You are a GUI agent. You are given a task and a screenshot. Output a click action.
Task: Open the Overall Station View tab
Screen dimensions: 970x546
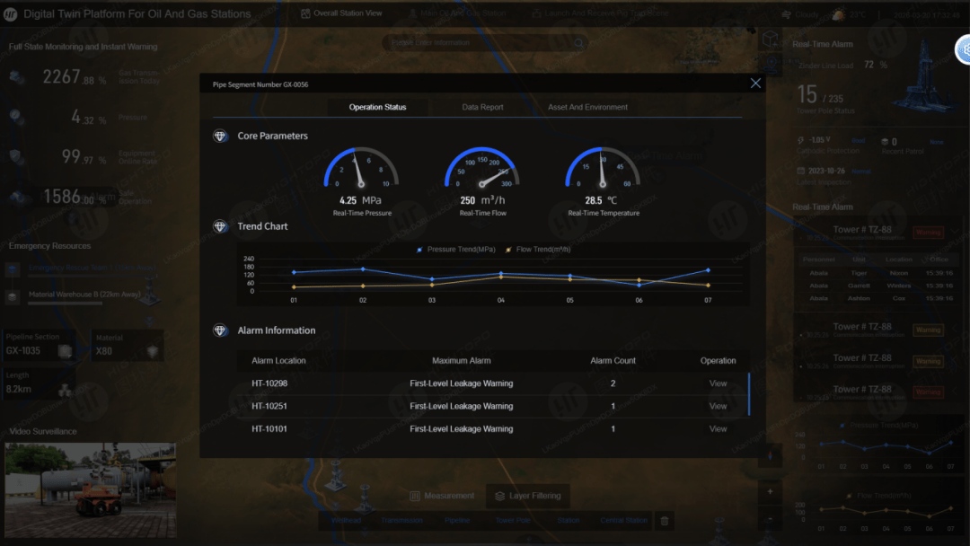[x=341, y=13]
